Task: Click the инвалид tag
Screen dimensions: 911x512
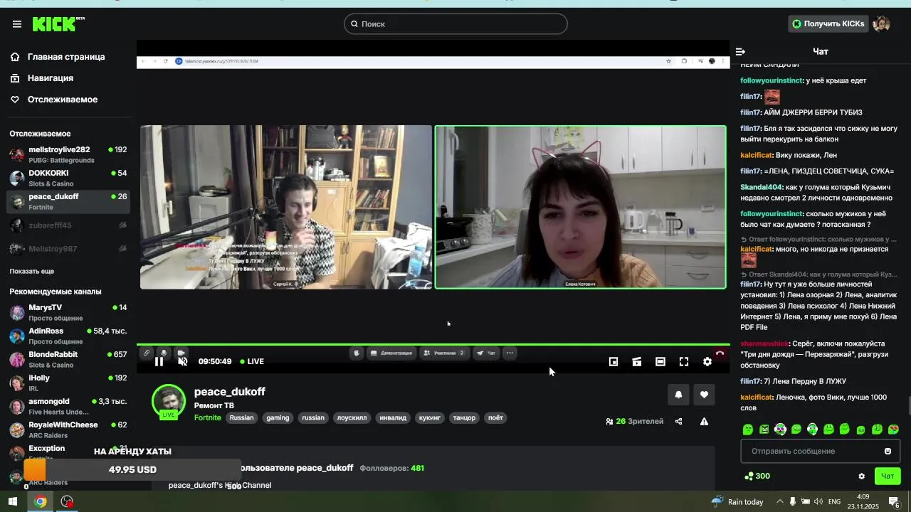Action: (x=393, y=417)
